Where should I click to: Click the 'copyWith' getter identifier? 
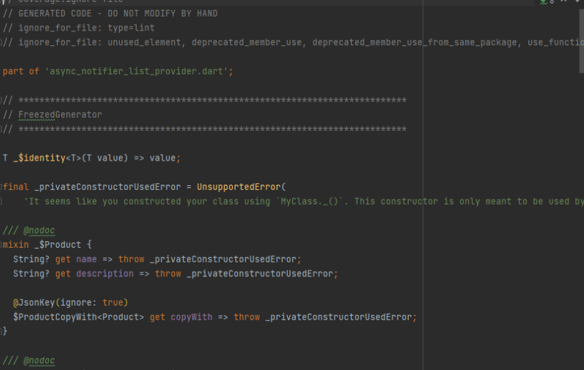pos(191,317)
